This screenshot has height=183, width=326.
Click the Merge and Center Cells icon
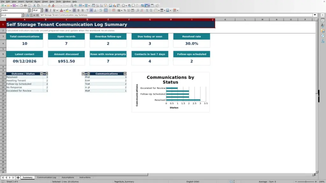coord(106,10)
